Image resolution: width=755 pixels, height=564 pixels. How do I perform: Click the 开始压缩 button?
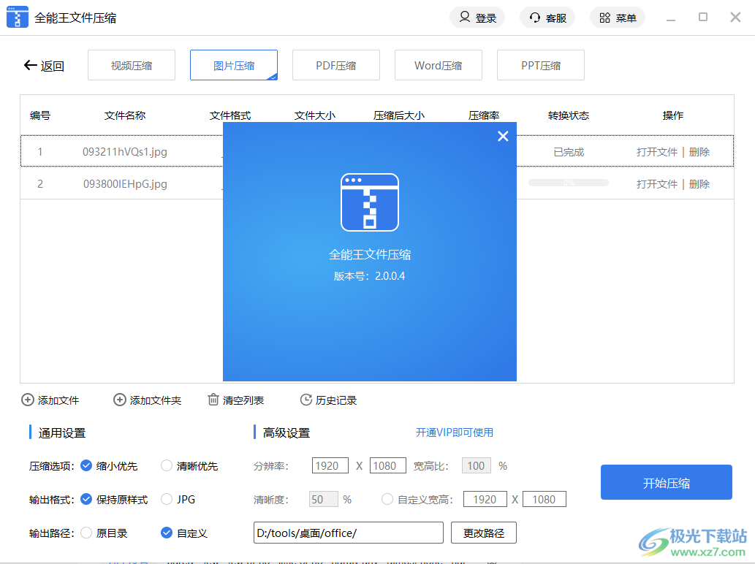pos(666,482)
